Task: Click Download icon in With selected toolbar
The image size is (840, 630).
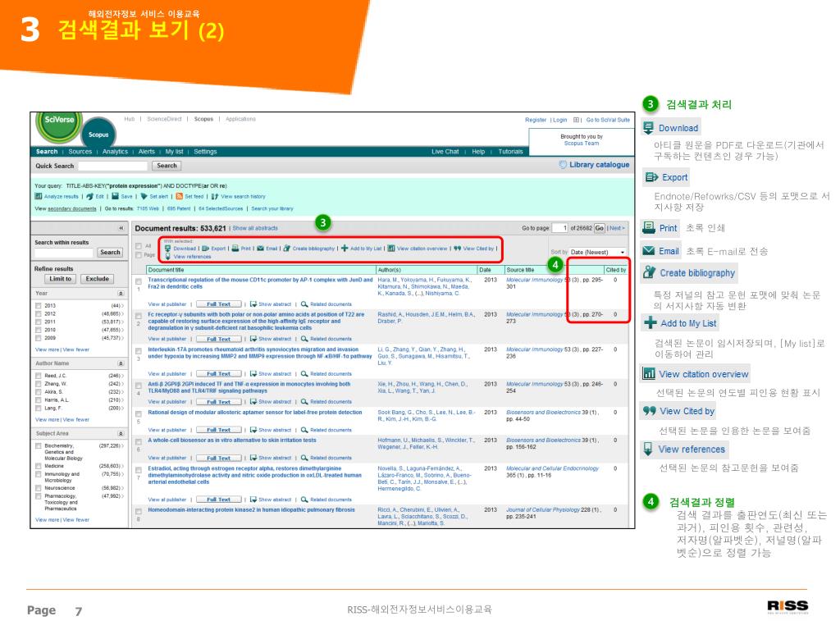Action: (x=167, y=249)
